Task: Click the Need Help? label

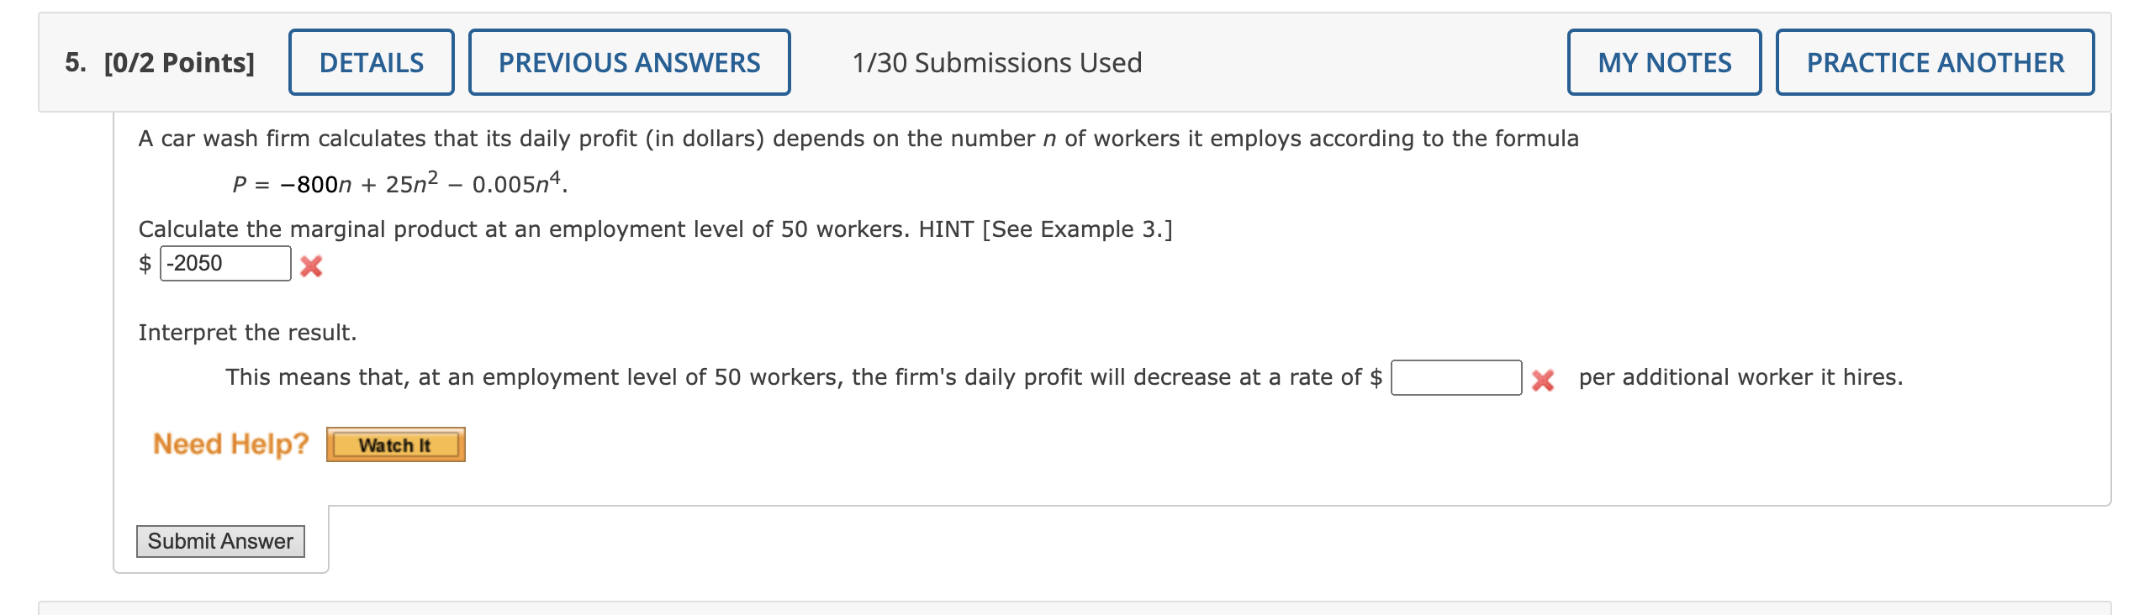Action: [x=229, y=444]
